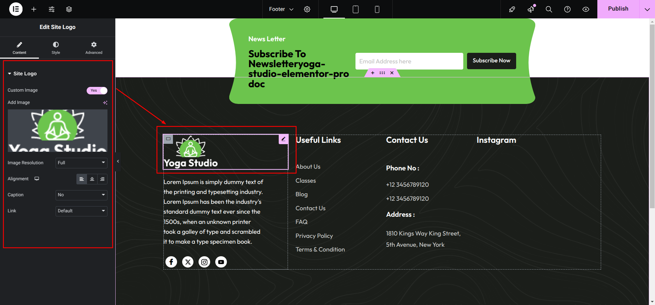The width and height of the screenshot is (655, 305).
Task: Collapse the Site Logo section
Action: (22, 74)
